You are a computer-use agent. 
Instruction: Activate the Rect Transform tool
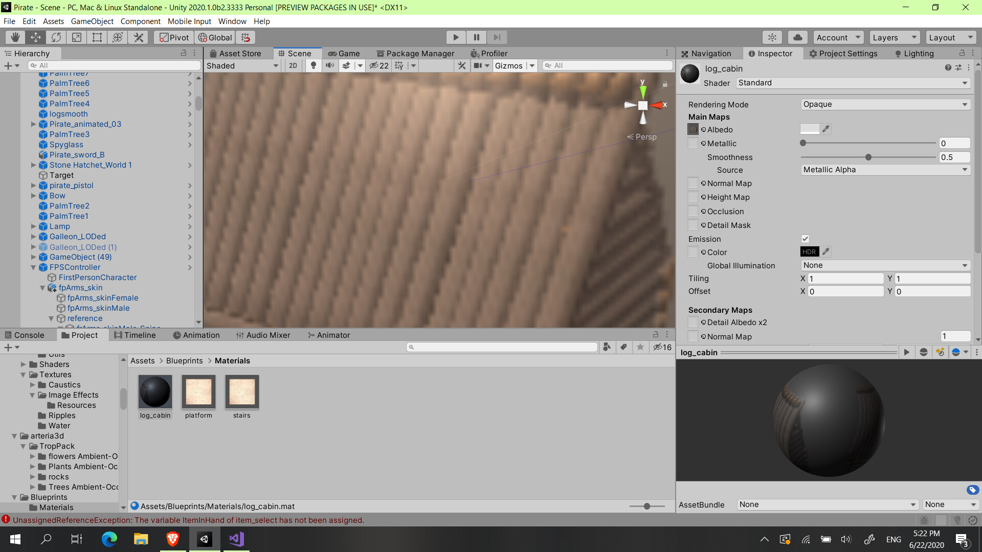pyautogui.click(x=97, y=37)
